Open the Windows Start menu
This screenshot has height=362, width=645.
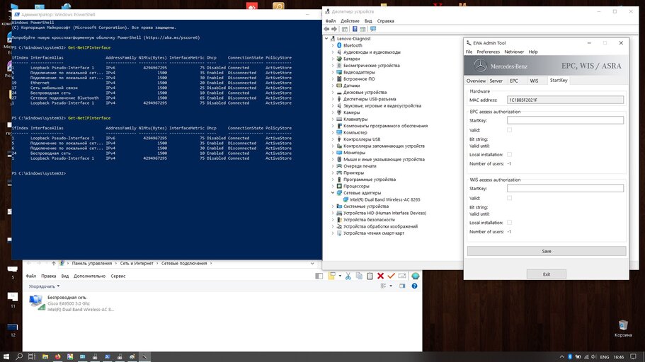click(8, 356)
